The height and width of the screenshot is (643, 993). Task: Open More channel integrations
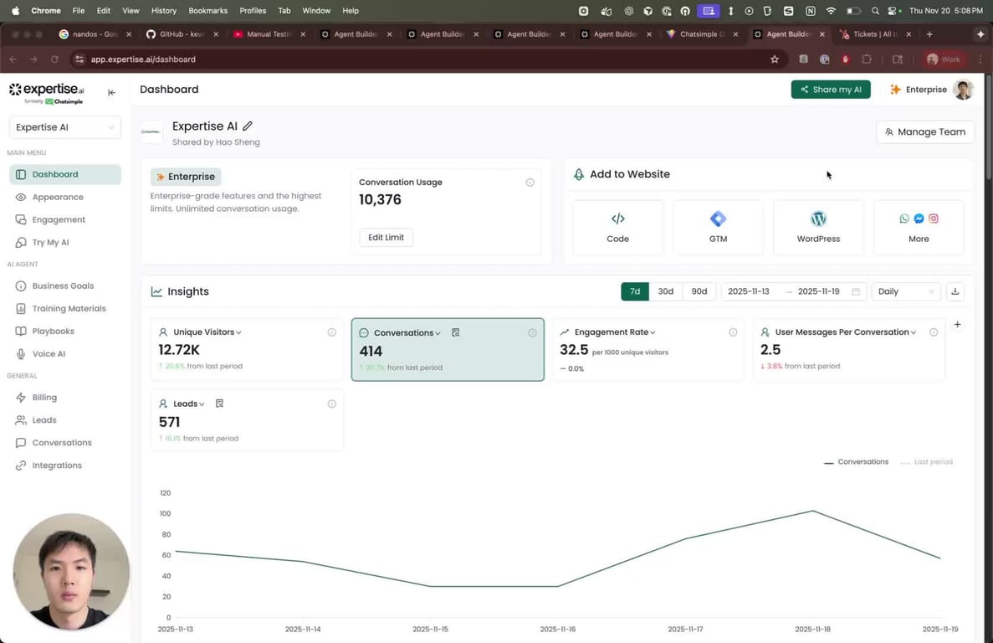[x=919, y=228]
